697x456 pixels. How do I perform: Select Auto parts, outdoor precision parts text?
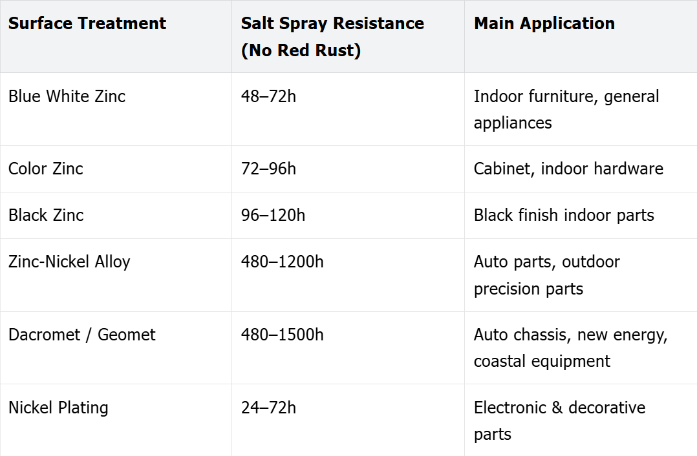547,275
